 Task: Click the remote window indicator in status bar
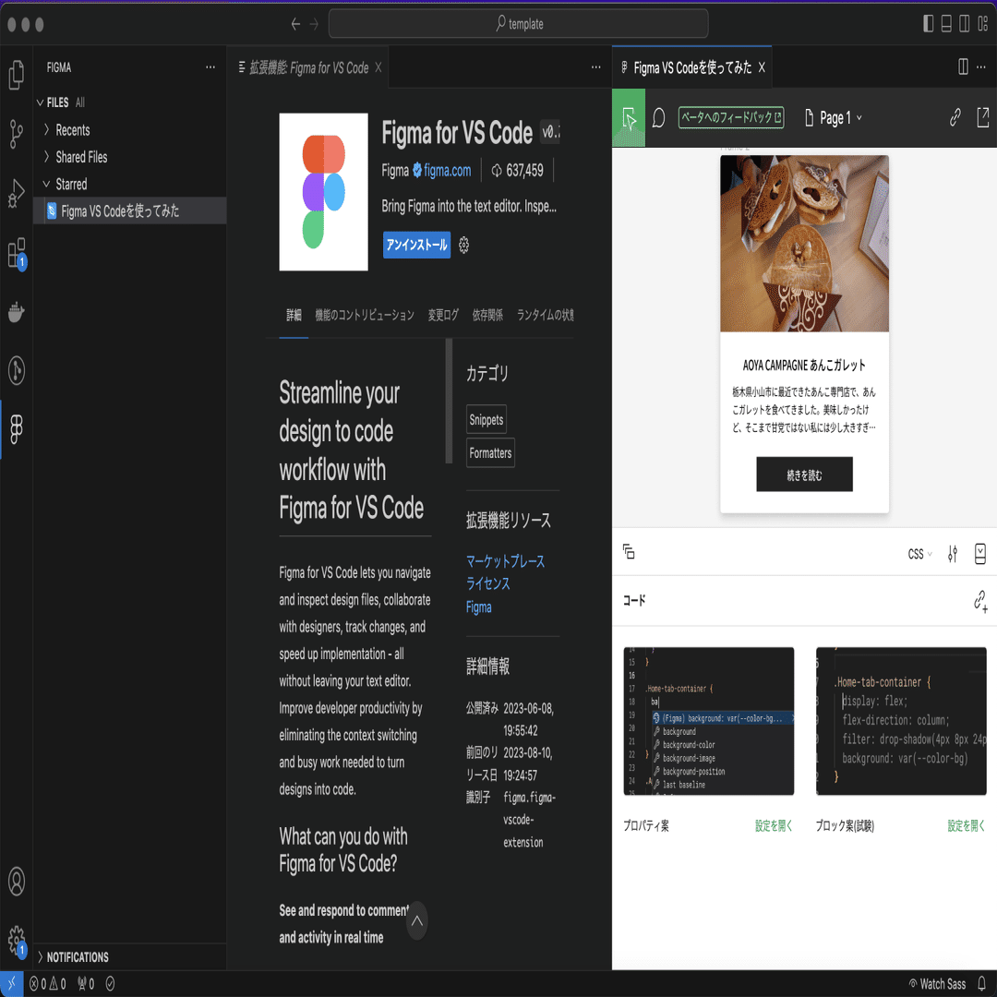coord(11,984)
